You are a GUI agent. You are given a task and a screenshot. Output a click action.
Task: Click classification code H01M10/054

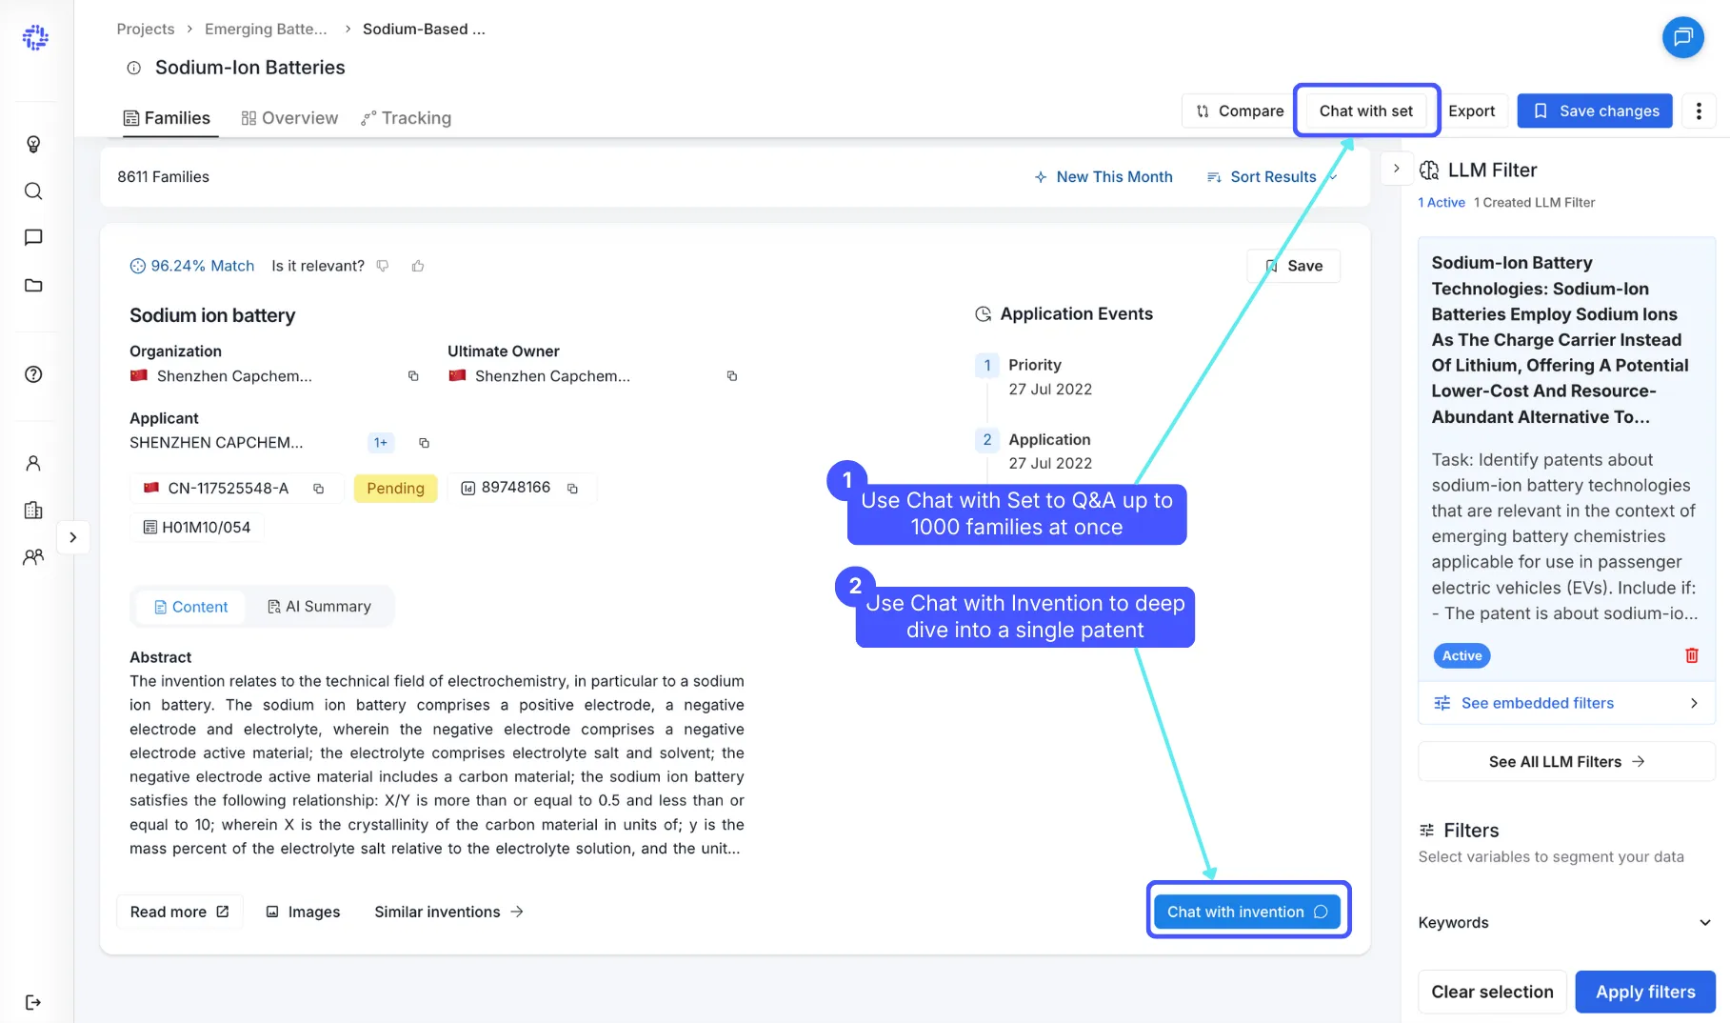[x=197, y=528]
